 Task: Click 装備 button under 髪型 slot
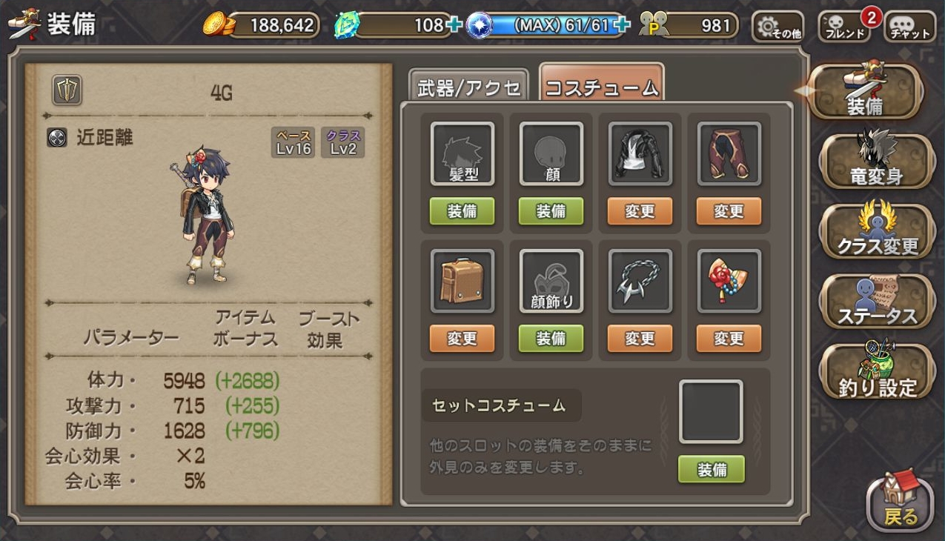[462, 211]
